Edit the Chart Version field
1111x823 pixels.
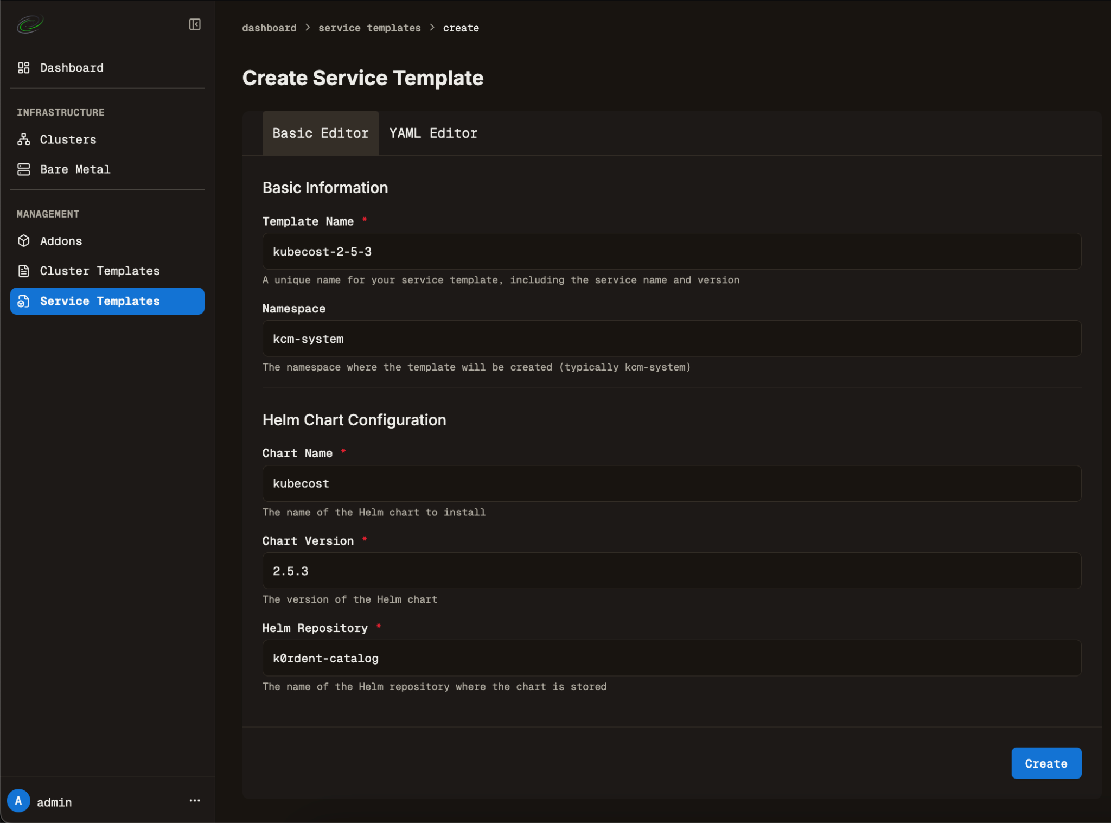[671, 571]
